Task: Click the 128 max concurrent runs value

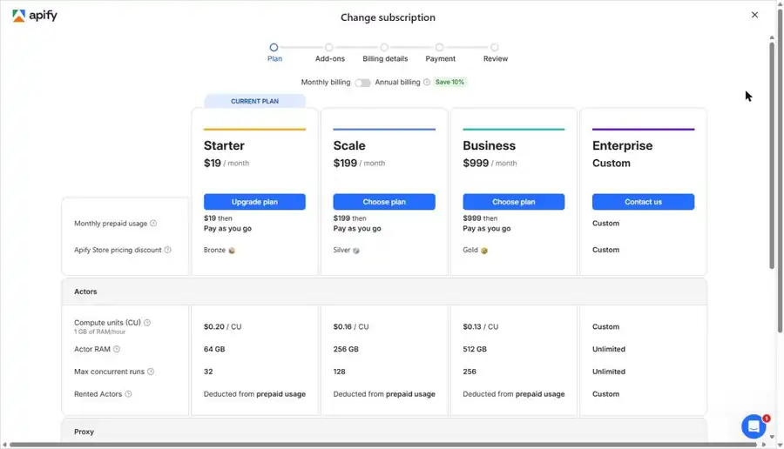Action: [339, 372]
